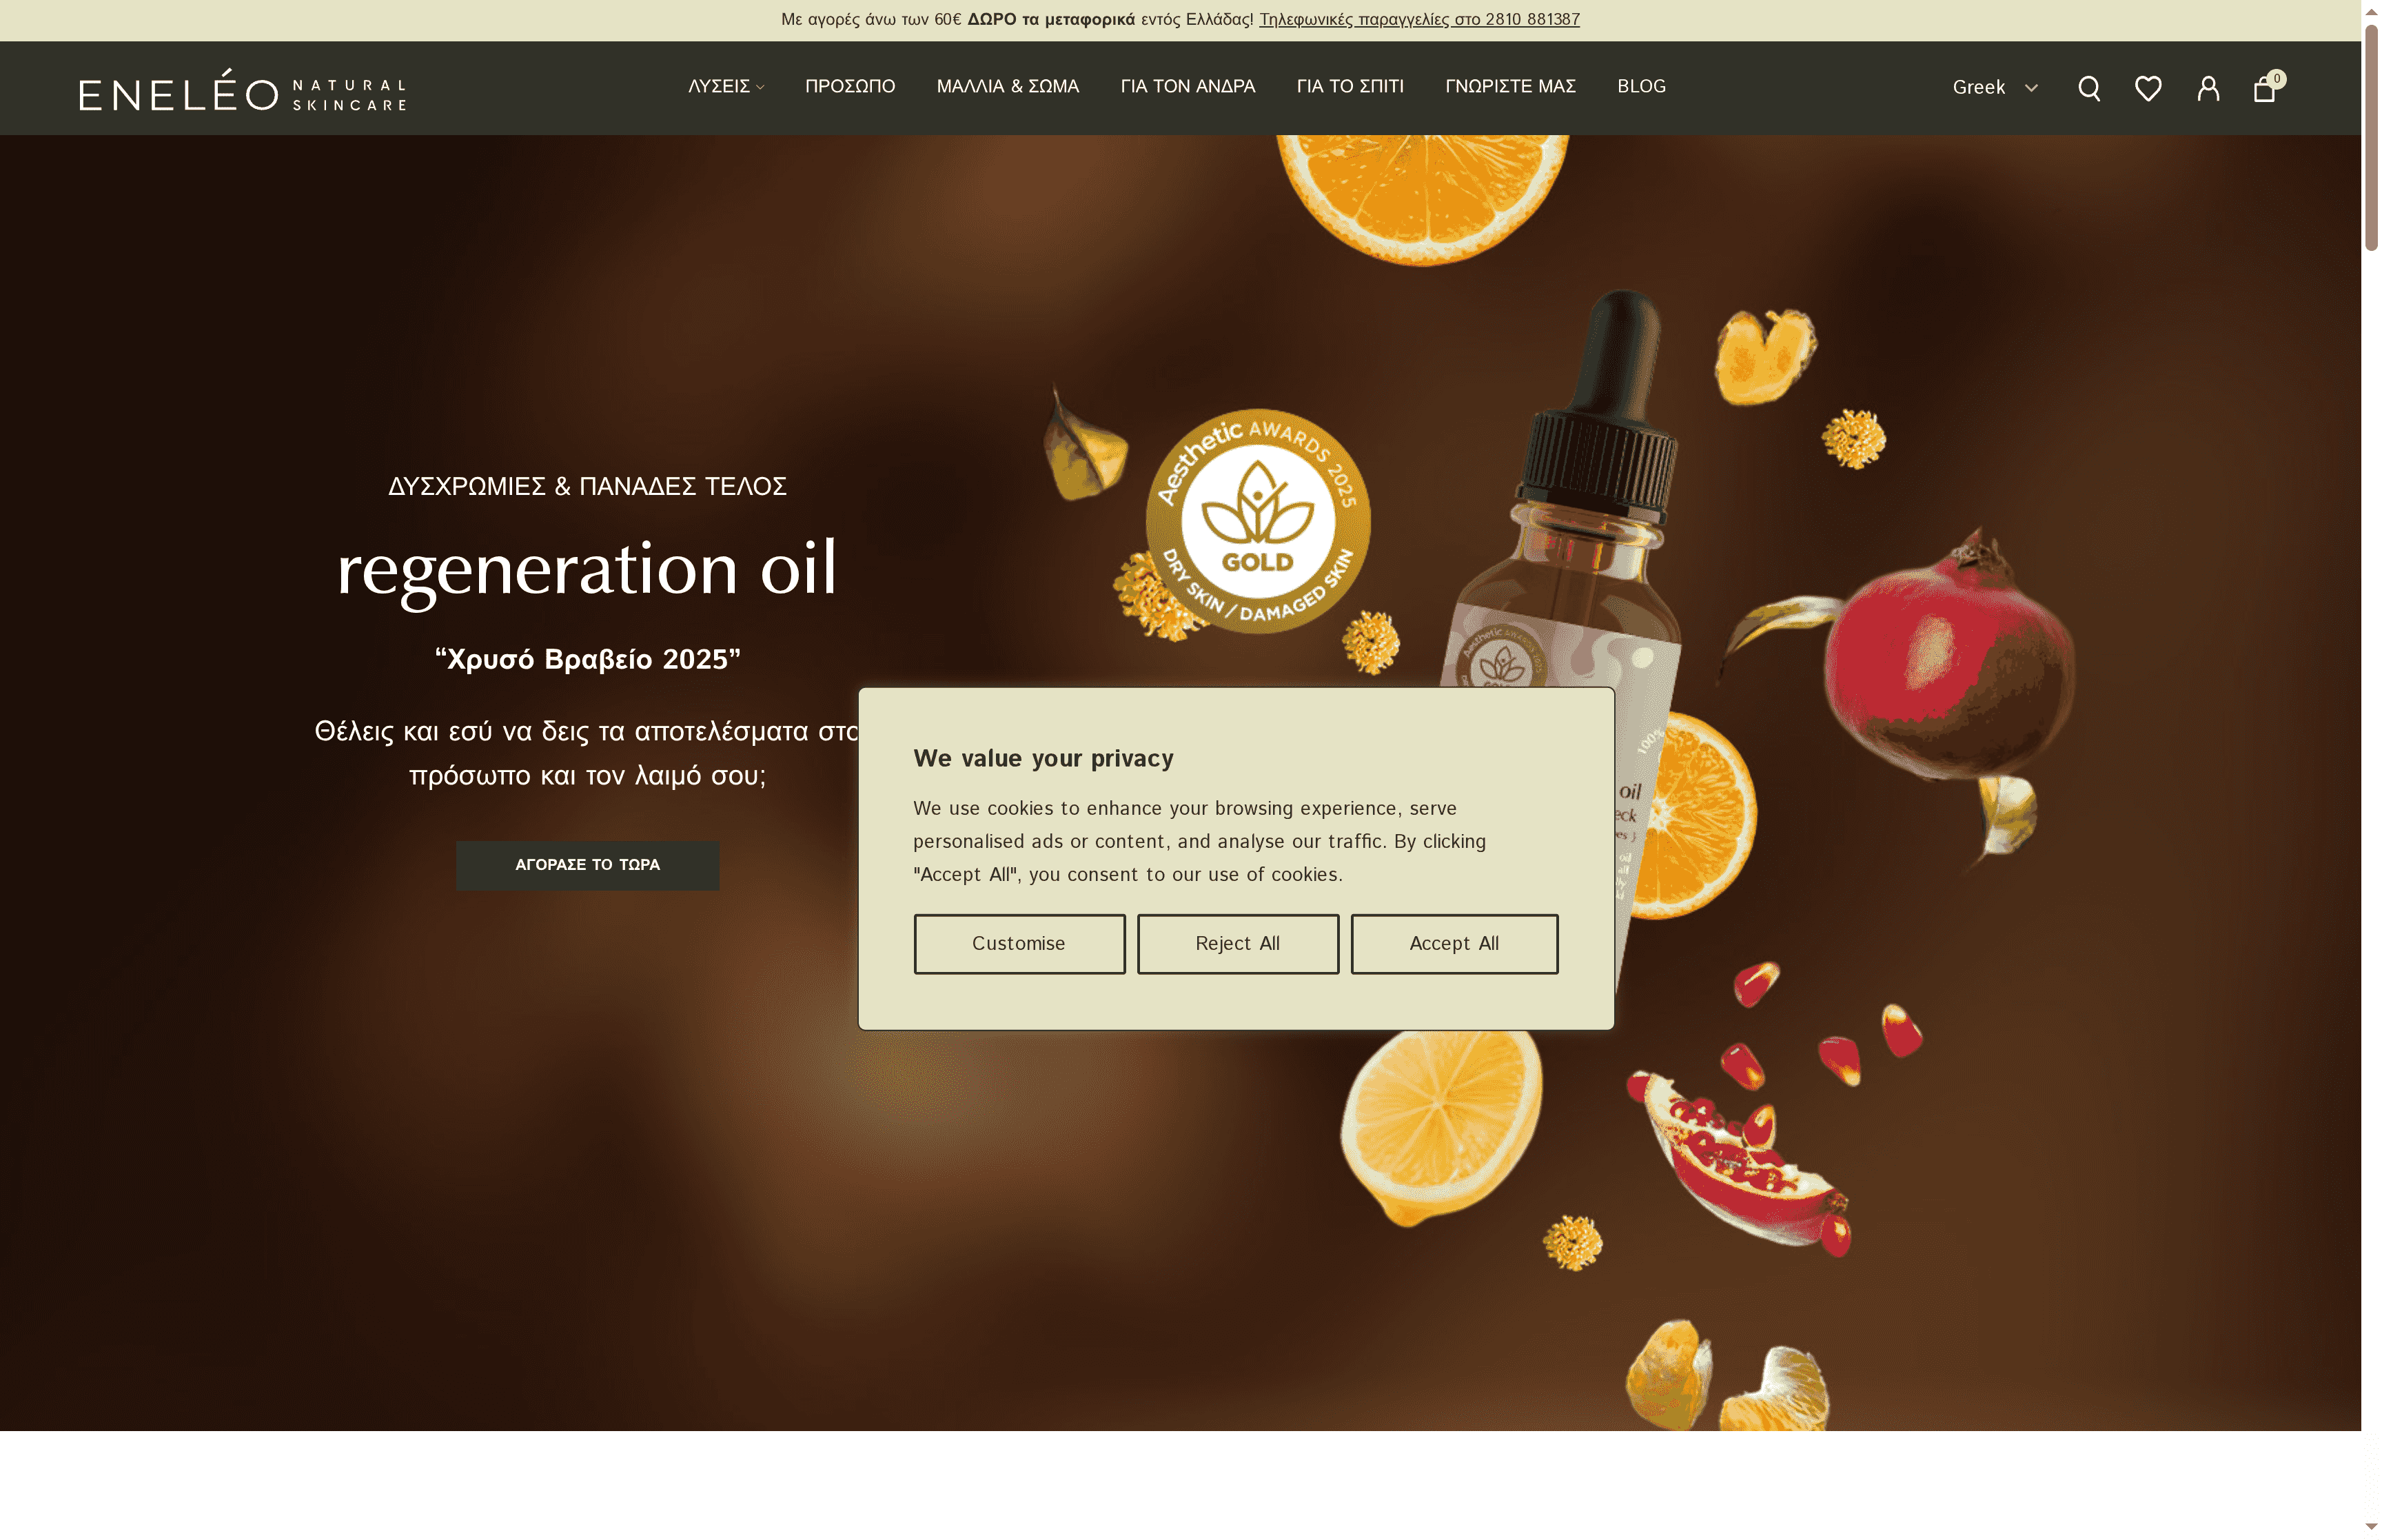Click the ENELÉO logo
The image size is (2382, 1540).
pos(243,91)
